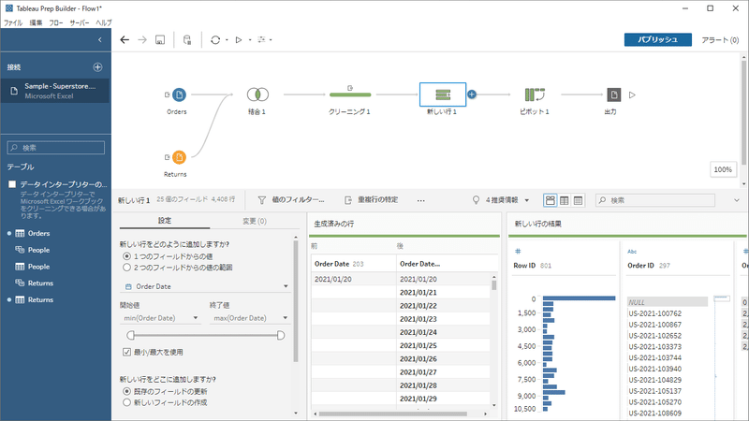Collapse the connections pane with the chevron
Image resolution: width=749 pixels, height=421 pixels.
coord(100,40)
